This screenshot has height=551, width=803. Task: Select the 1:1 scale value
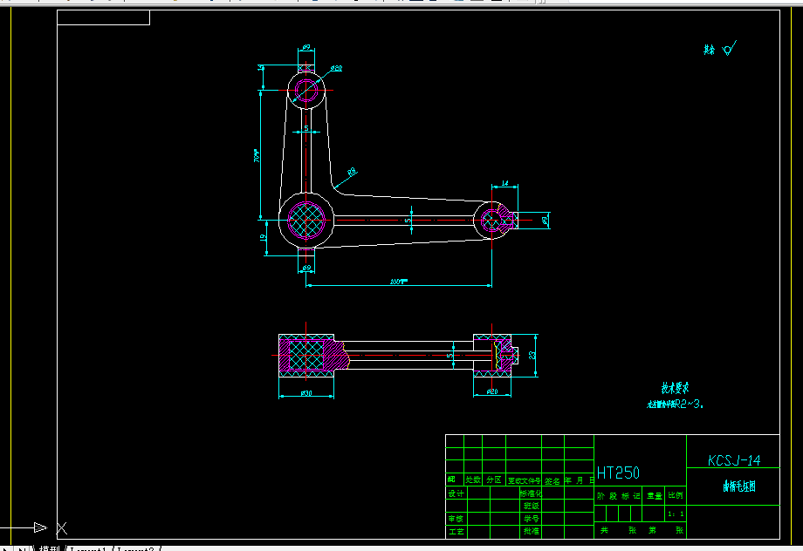(x=676, y=514)
